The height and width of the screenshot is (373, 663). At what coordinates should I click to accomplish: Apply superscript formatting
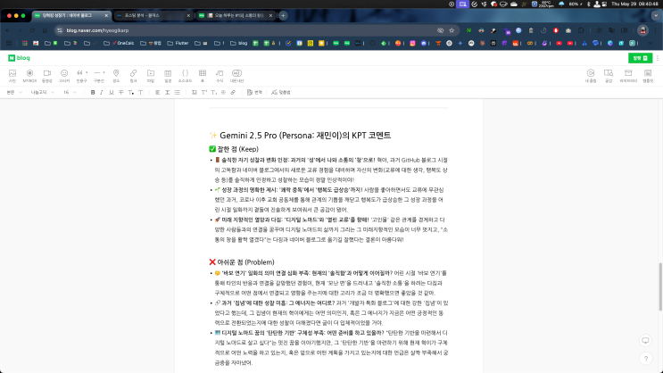point(203,92)
